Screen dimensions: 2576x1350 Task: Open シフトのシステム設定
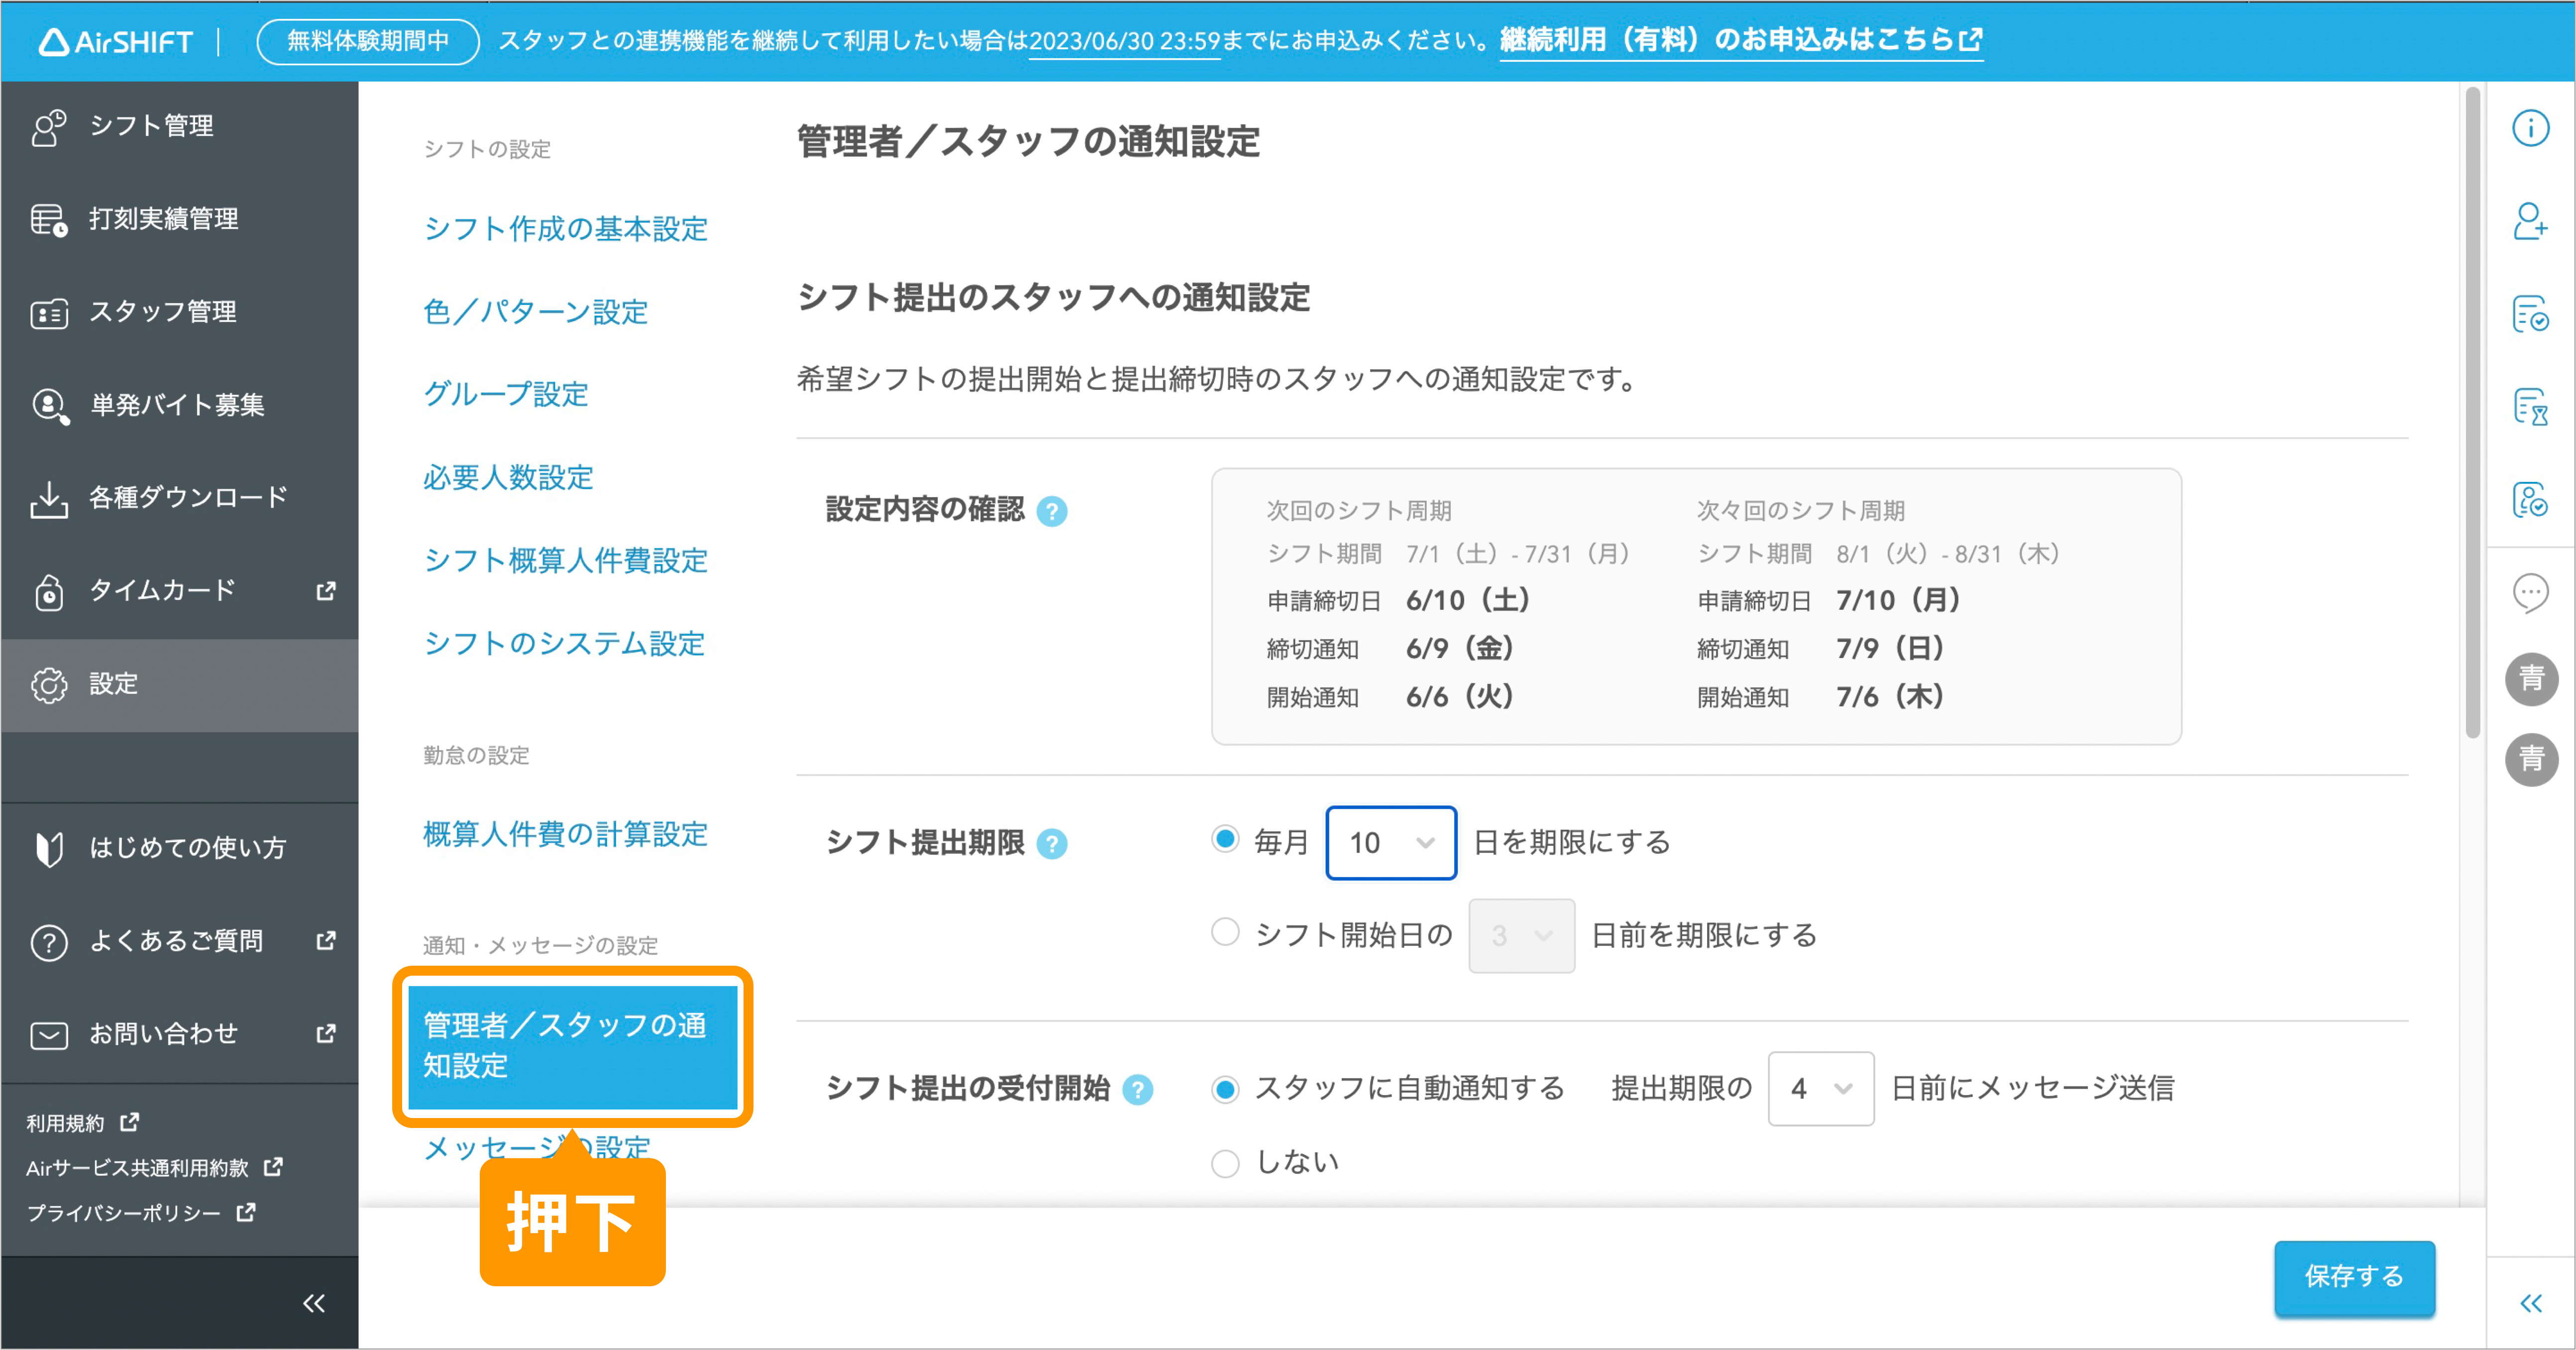(x=564, y=643)
